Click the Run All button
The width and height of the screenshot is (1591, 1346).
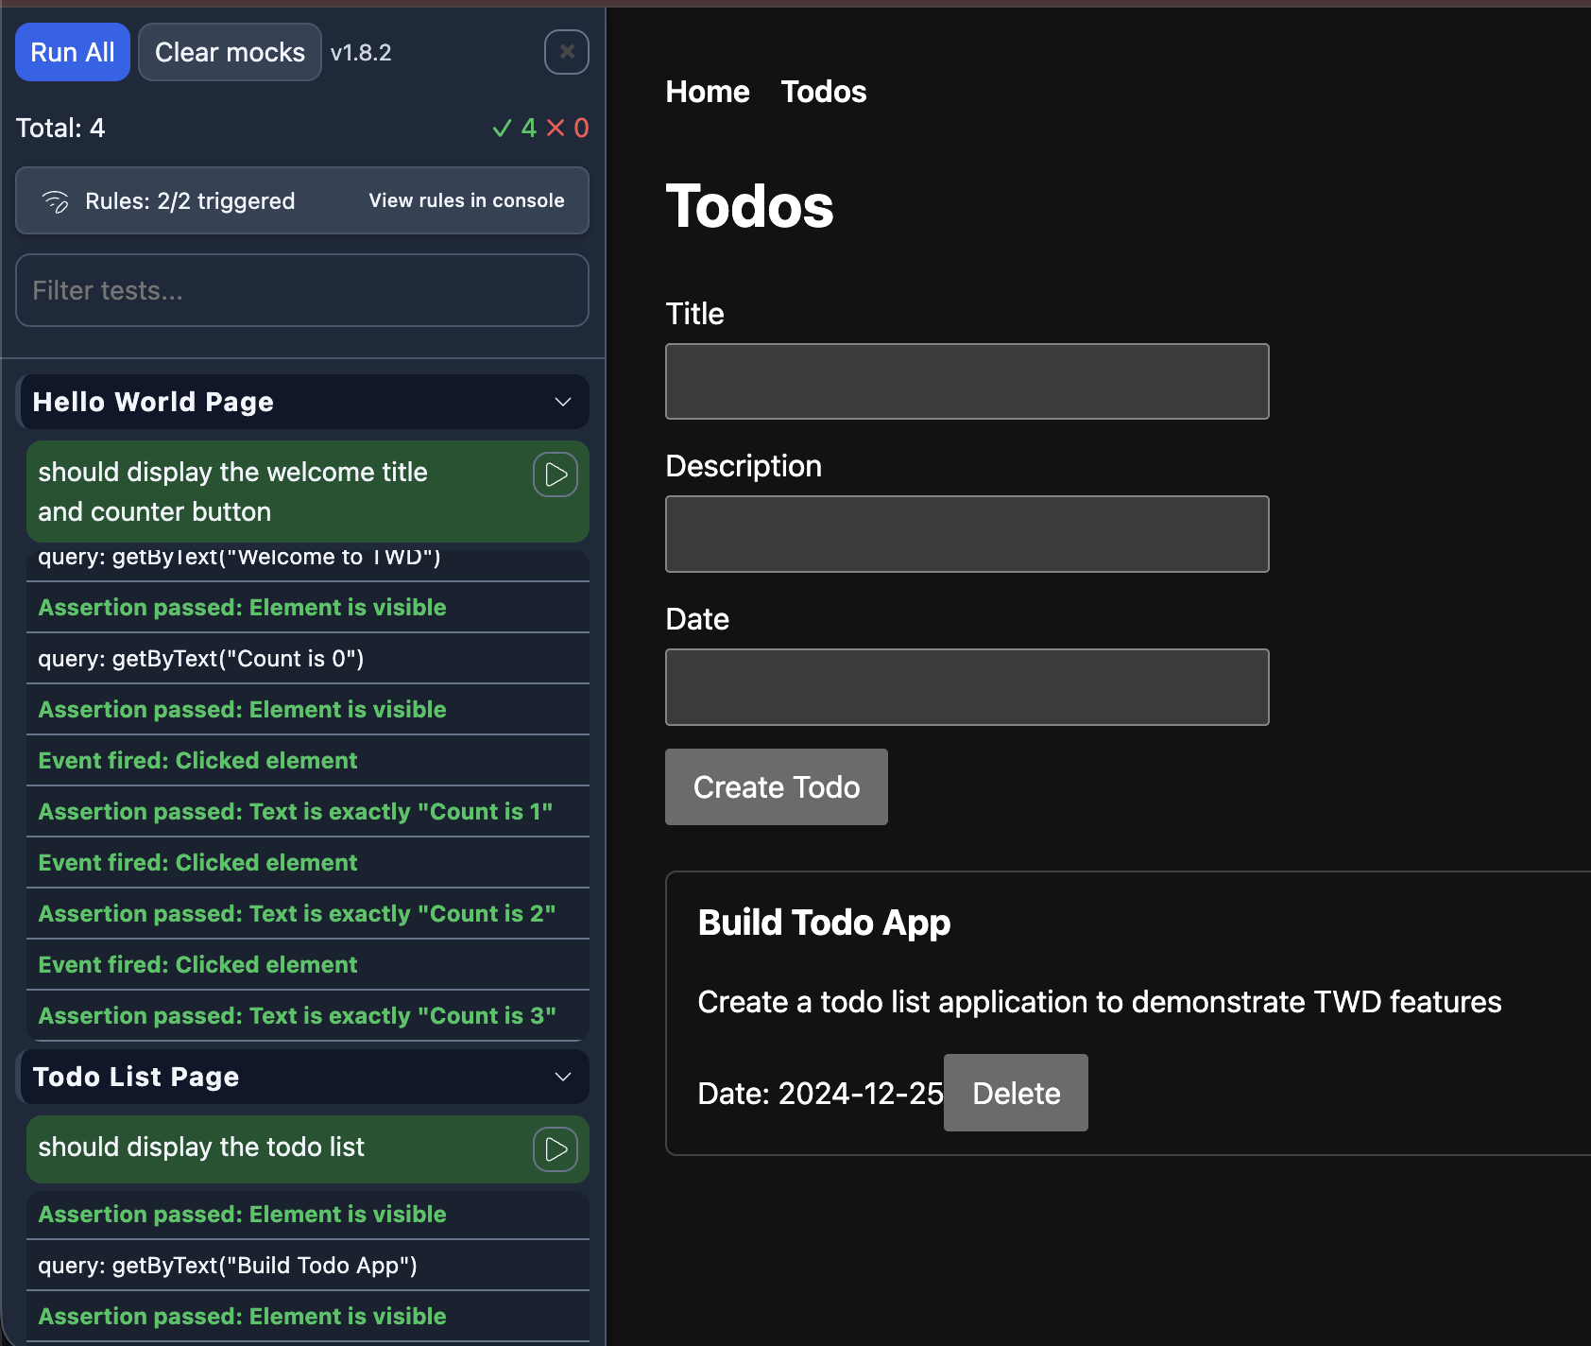click(73, 52)
